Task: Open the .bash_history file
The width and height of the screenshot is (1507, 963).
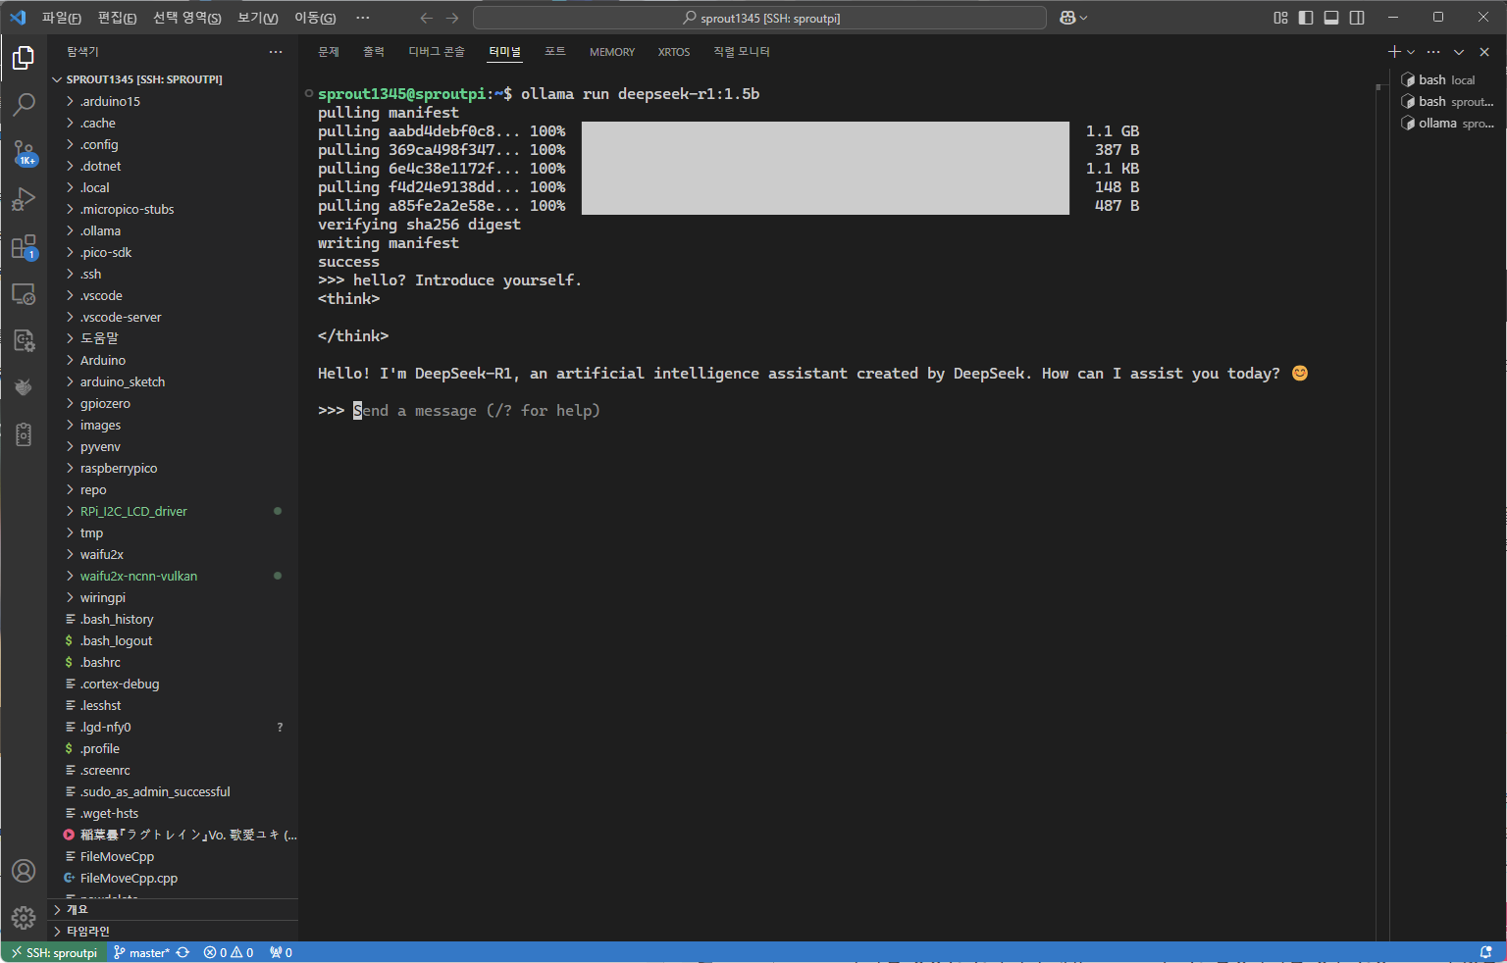Action: point(173,619)
